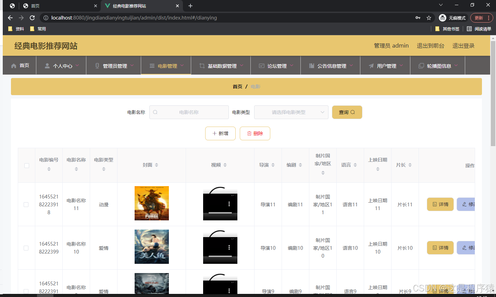This screenshot has height=297, width=496.
Task: Click the 更新 browser update button
Action: coord(481,18)
